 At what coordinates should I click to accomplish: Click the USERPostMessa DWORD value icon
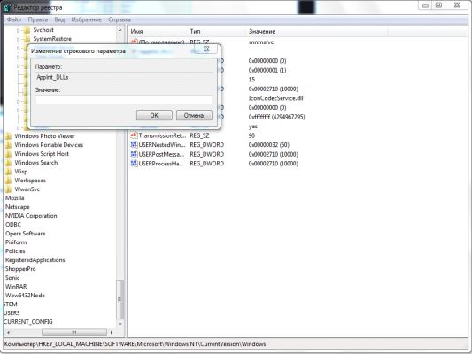click(134, 154)
